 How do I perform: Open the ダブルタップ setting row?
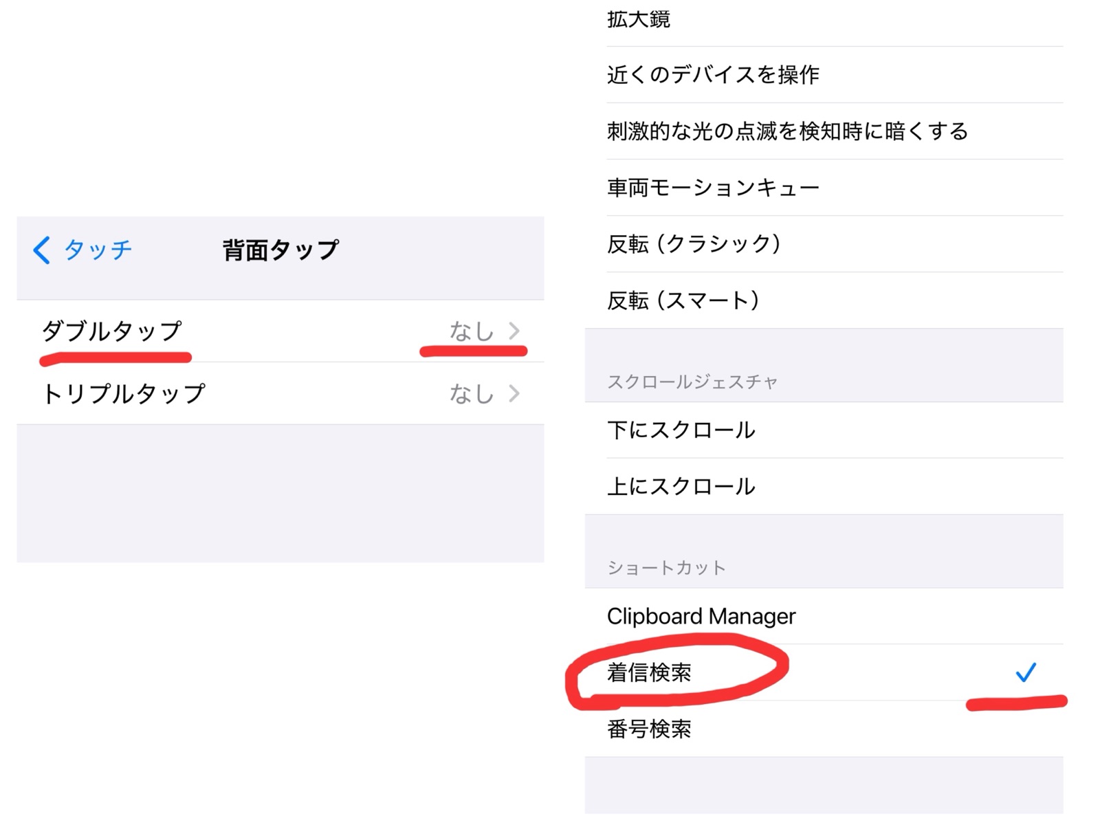(x=112, y=331)
